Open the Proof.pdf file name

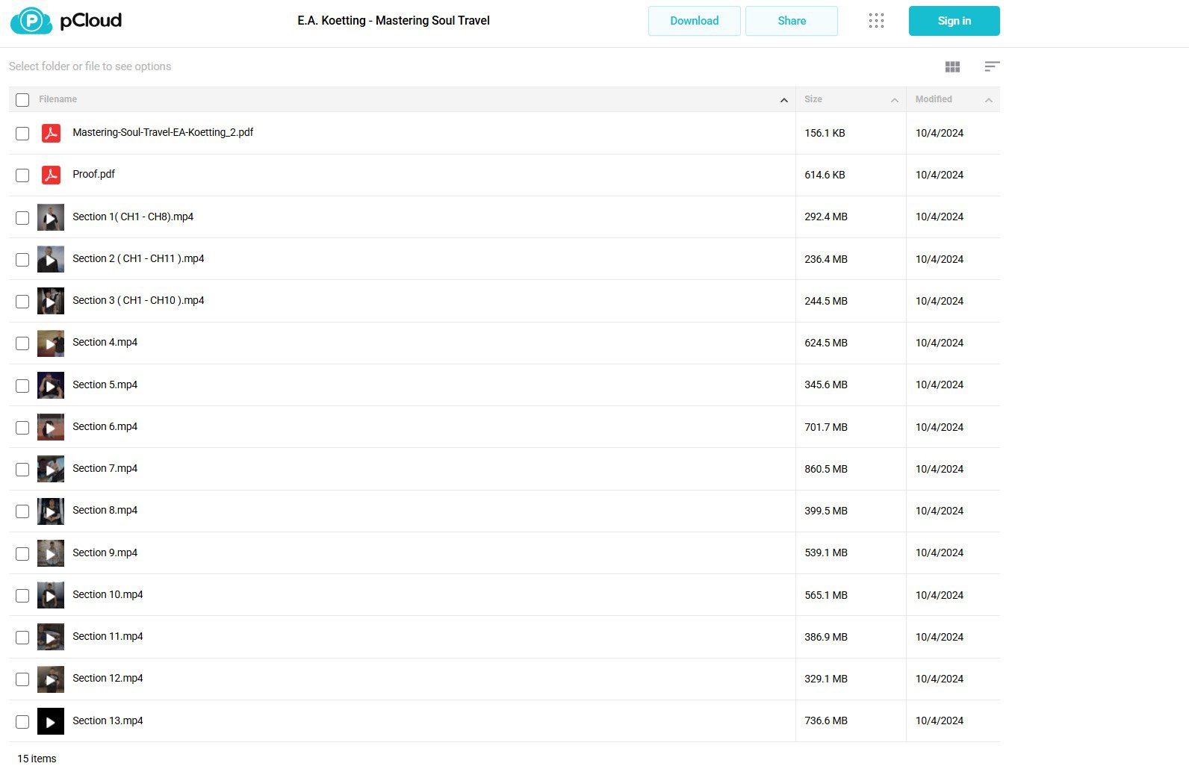coord(93,174)
